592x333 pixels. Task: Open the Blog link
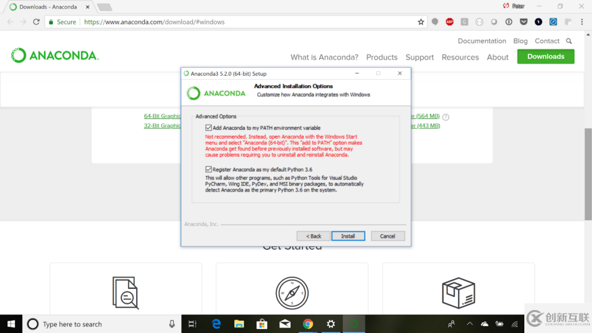click(520, 41)
